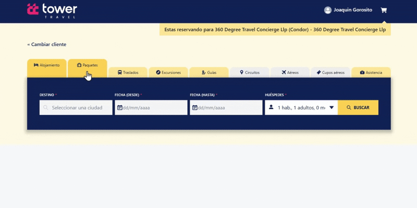Screen dimensions: 417x208
Task: Select the Traslados tab
Action: click(128, 73)
